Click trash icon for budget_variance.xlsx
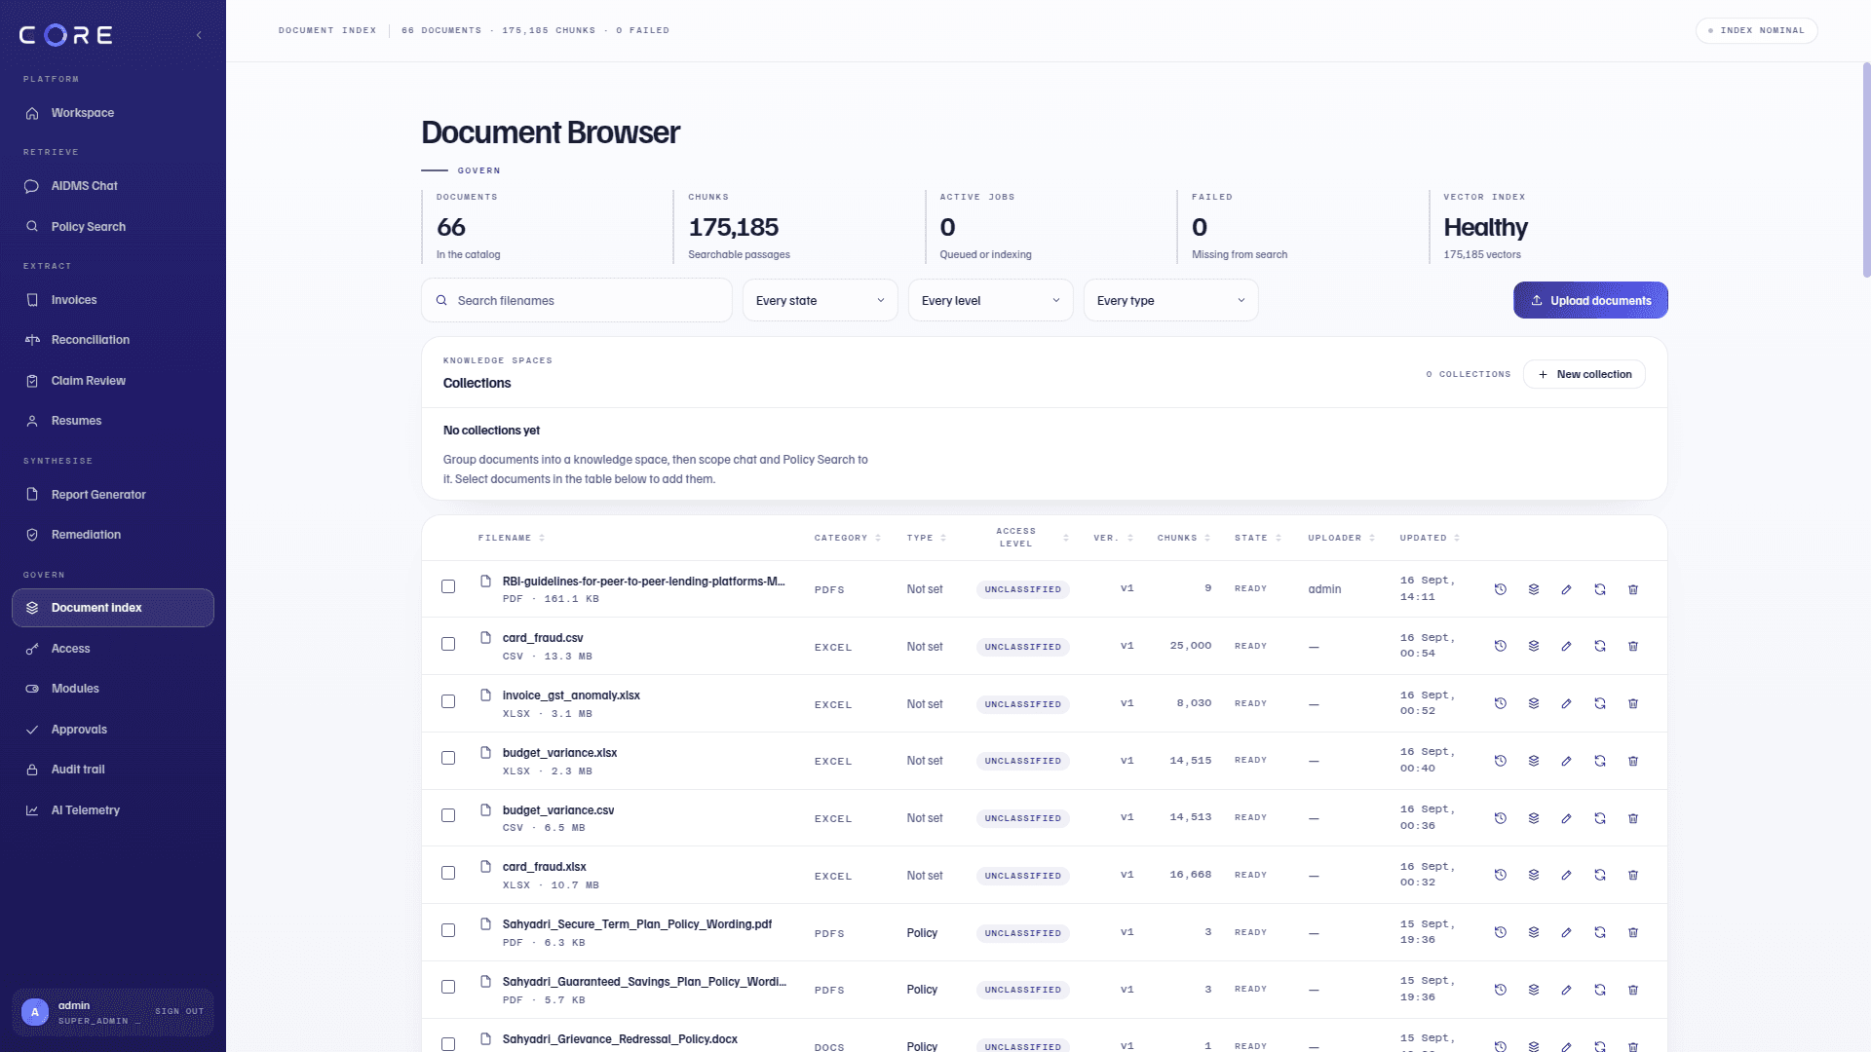 point(1633,761)
